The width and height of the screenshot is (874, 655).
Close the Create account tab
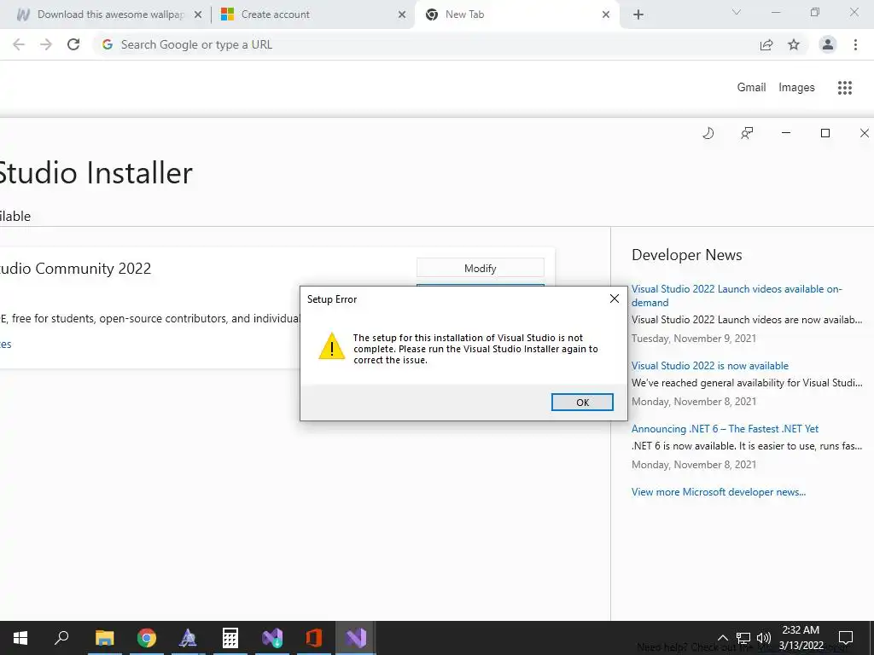(x=402, y=14)
